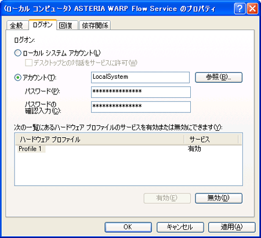Click the 有効 status for Profile 1
Image resolution: width=261 pixels, height=238 pixels.
tap(194, 149)
